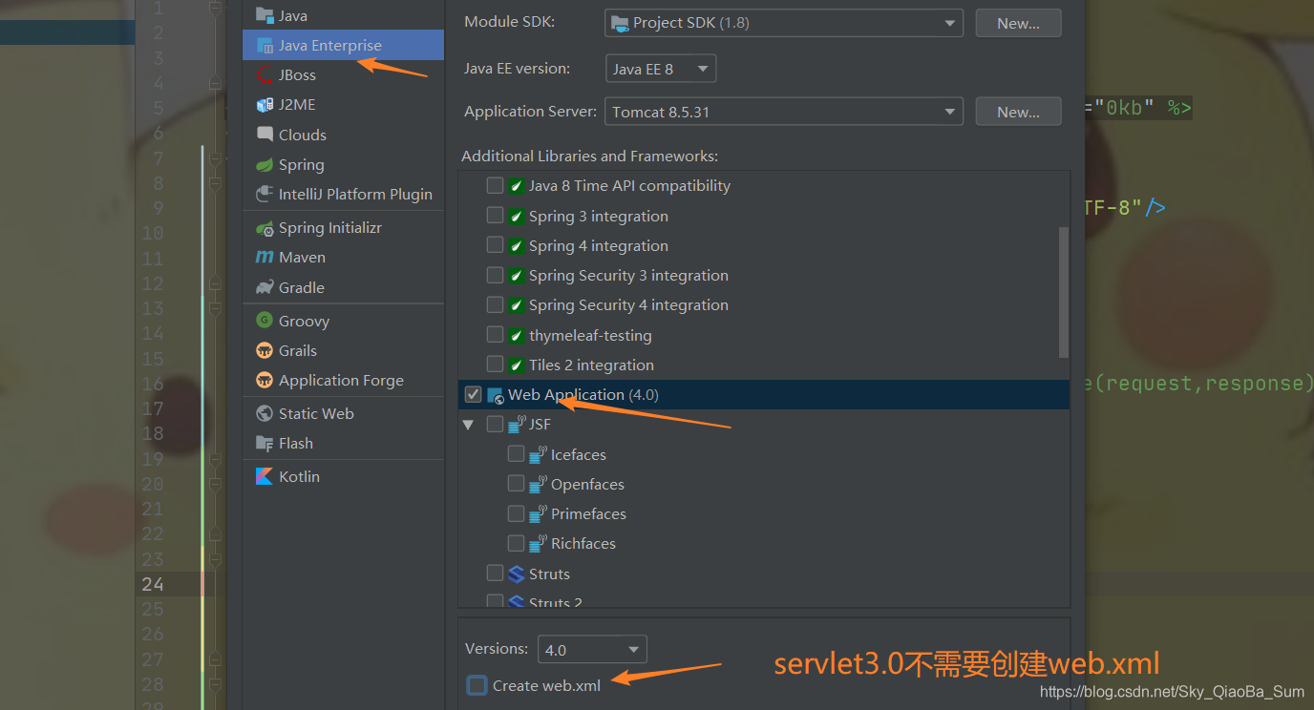
Task: Click the frameworks list scrollbar
Action: pos(1064,292)
